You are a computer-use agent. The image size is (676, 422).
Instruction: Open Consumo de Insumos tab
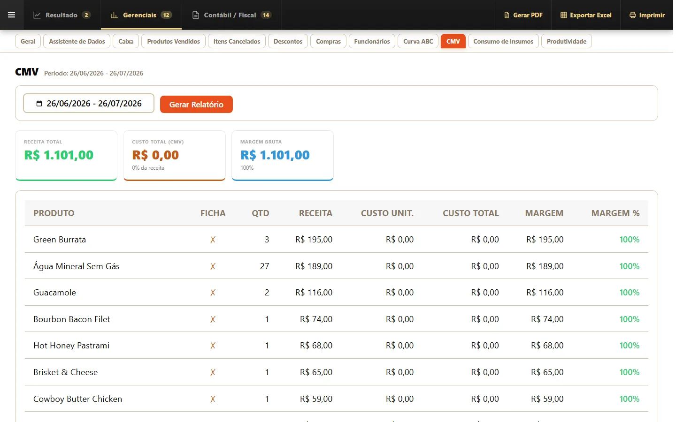[503, 41]
